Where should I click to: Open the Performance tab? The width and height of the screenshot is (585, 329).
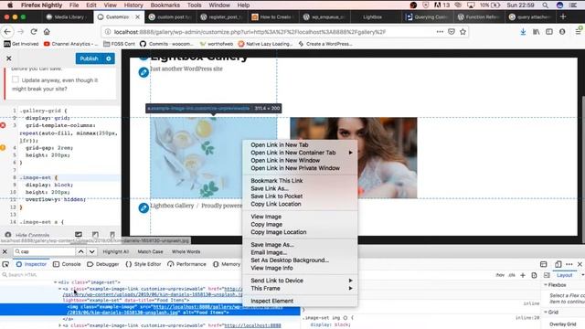186,264
